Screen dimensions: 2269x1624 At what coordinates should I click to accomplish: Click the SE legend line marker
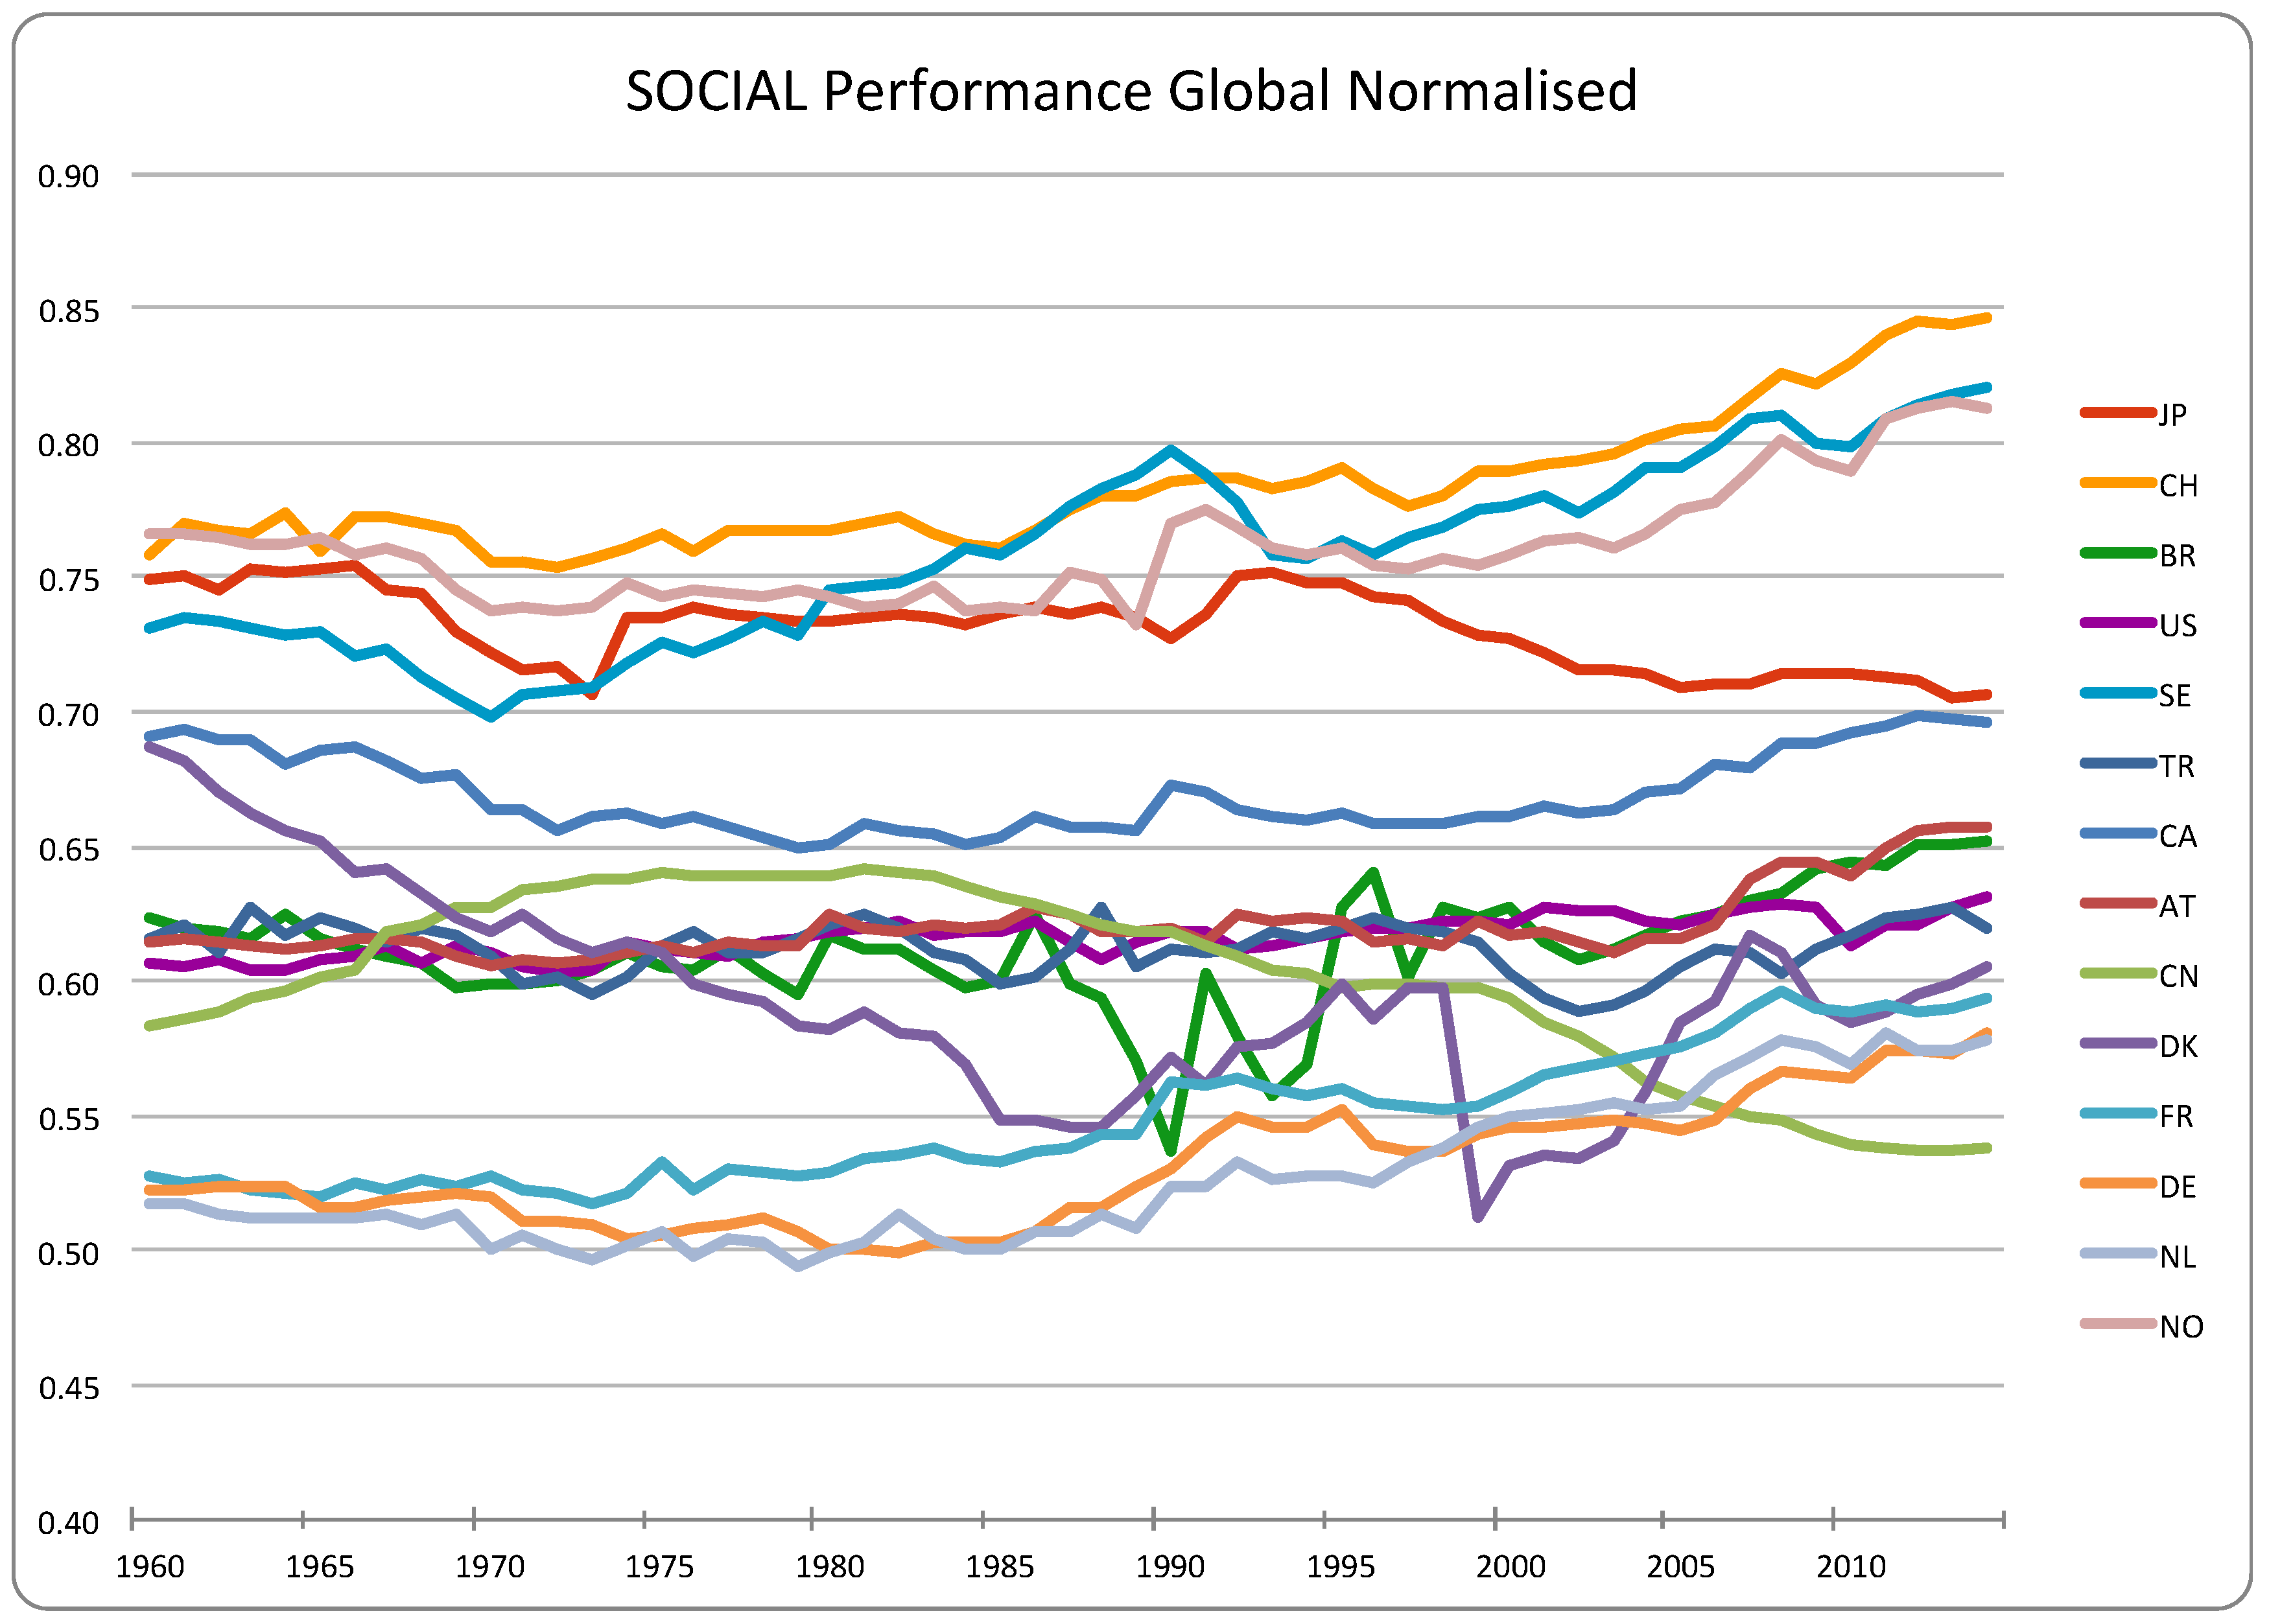[2117, 693]
